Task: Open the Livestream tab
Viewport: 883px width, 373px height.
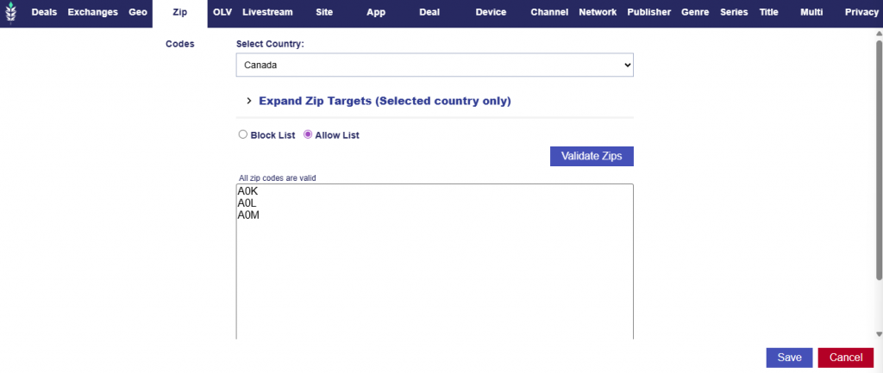Action: coord(267,13)
